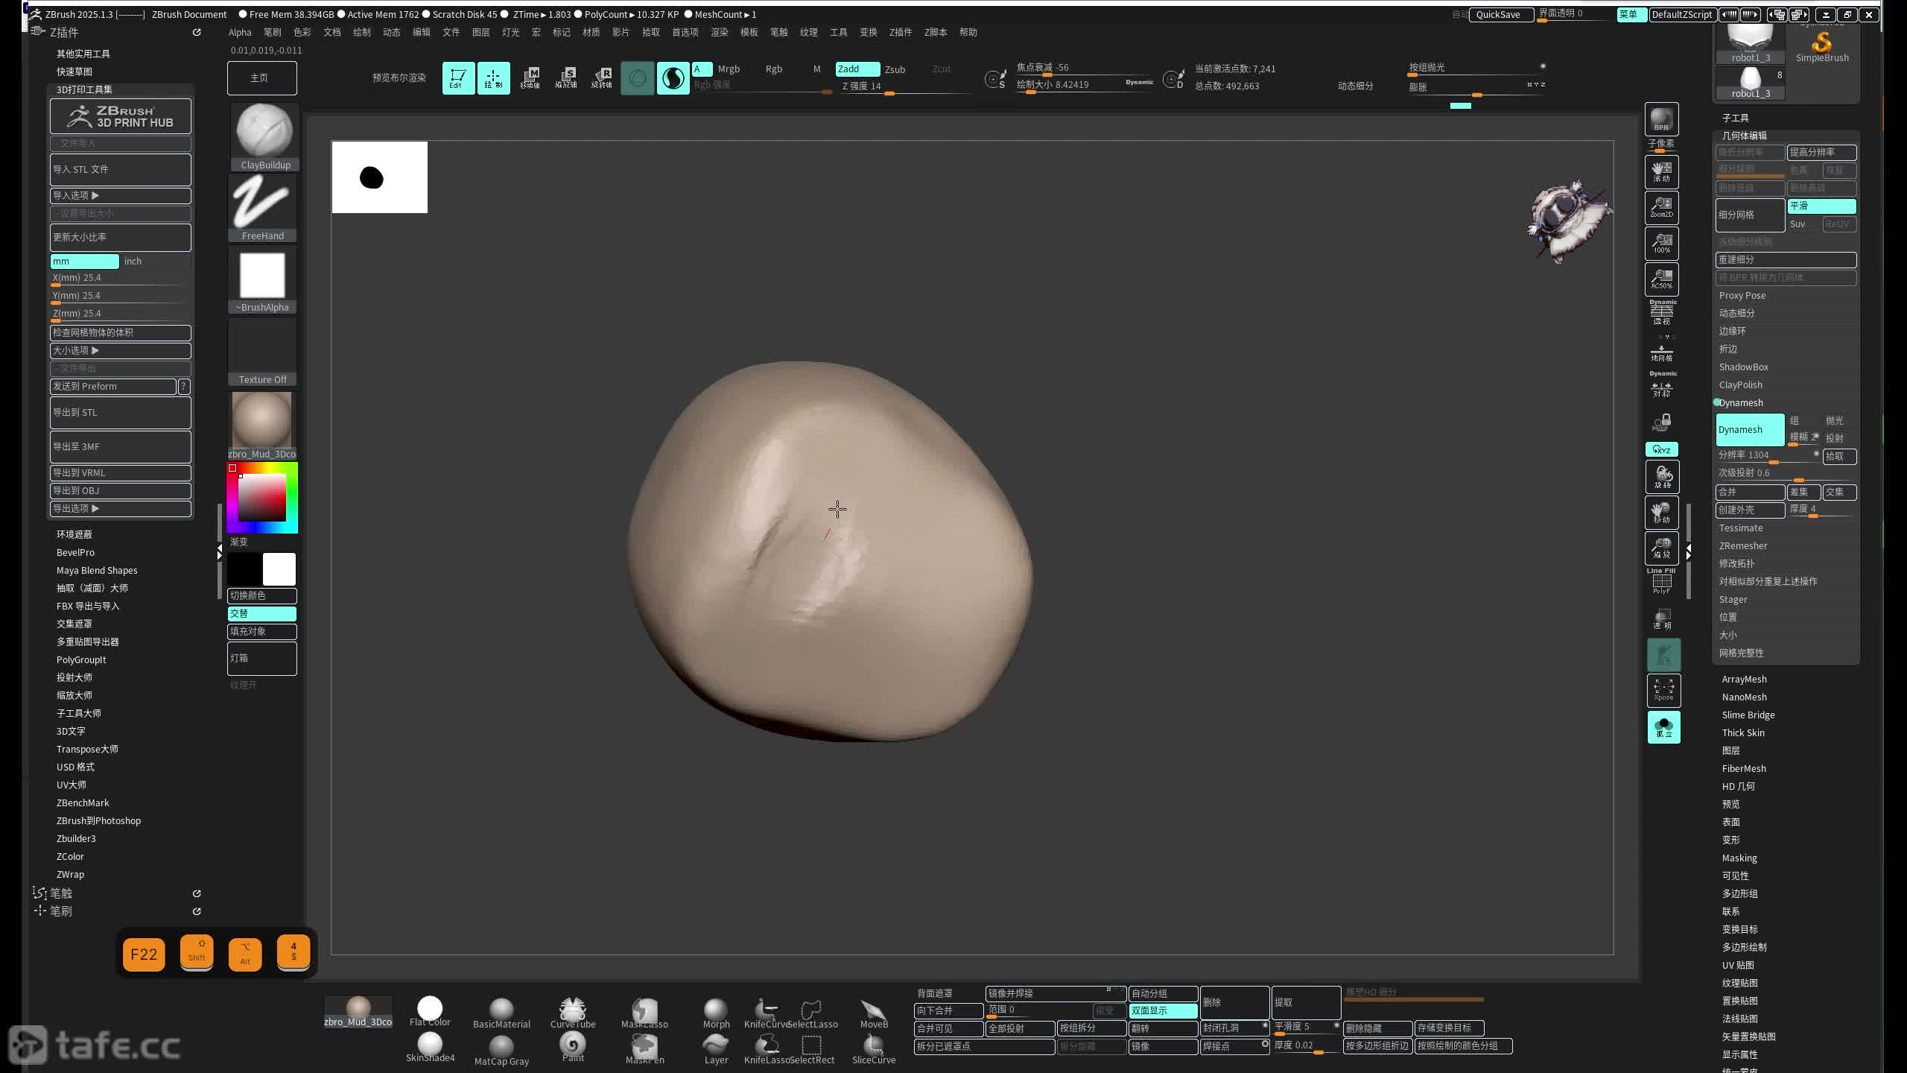Image resolution: width=1907 pixels, height=1073 pixels.
Task: Click 导出到 OBJ button
Action: point(121,490)
